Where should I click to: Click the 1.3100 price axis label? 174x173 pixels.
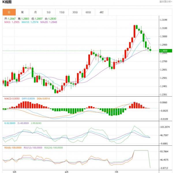coord(164,28)
